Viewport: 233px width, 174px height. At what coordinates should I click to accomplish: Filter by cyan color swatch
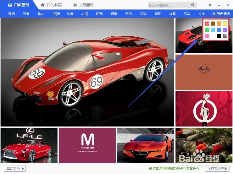click(x=213, y=30)
